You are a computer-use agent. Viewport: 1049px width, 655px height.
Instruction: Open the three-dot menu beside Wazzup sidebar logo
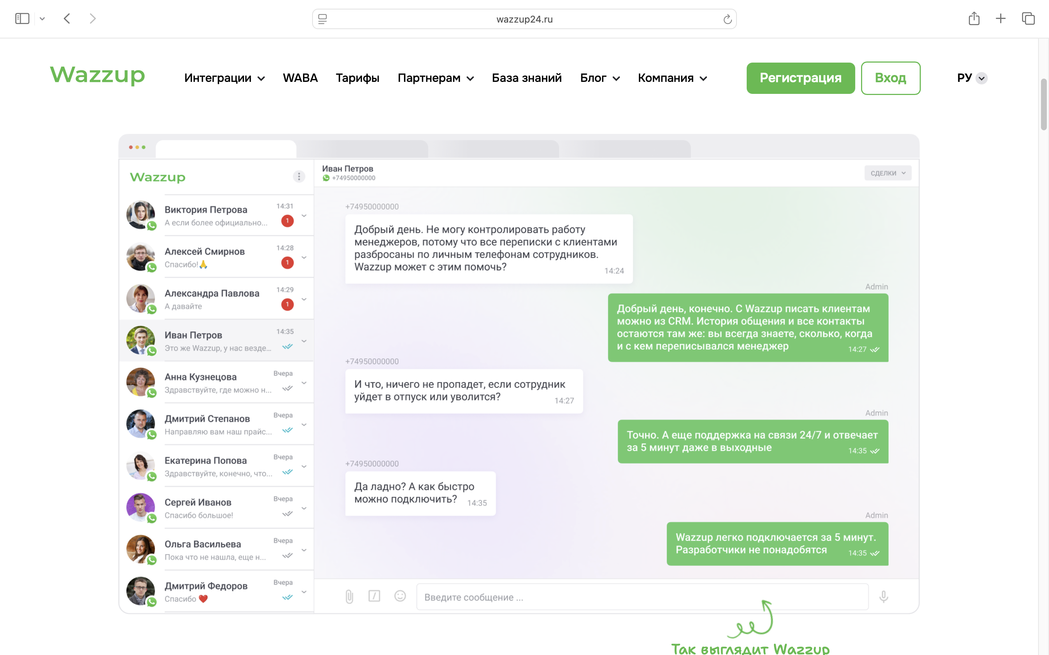point(299,177)
